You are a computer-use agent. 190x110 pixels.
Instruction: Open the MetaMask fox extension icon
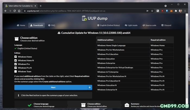click(x=171, y=11)
